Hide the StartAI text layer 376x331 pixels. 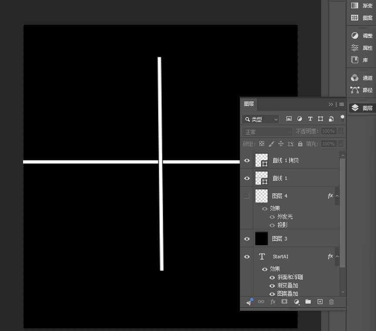tap(247, 257)
